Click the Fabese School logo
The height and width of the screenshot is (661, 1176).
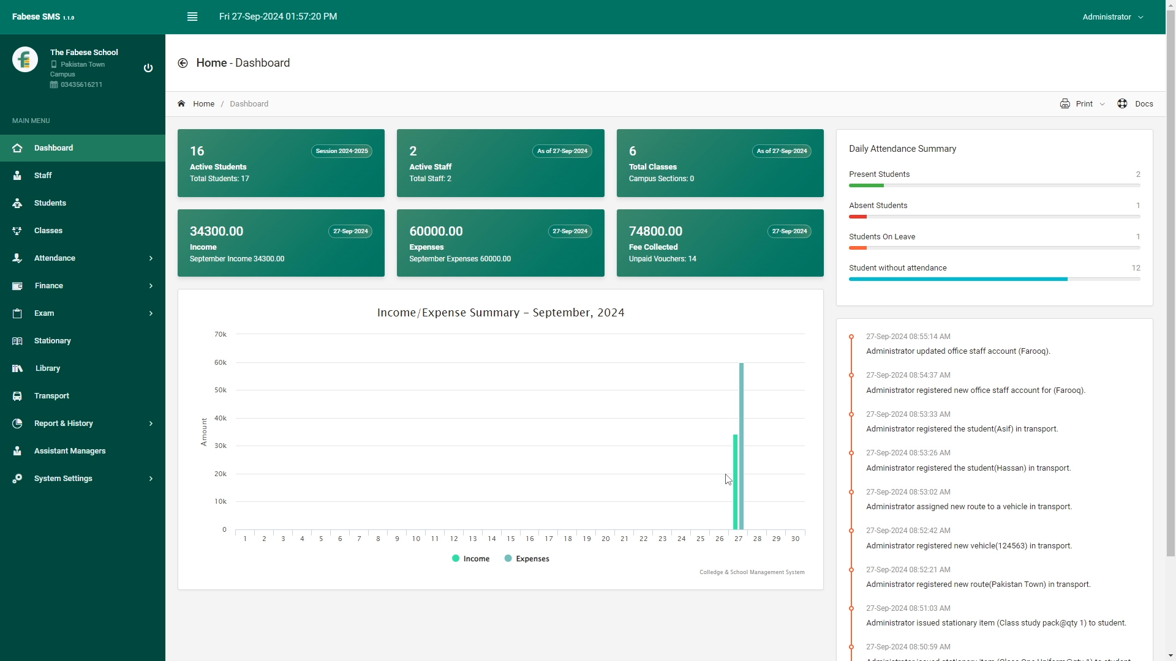pyautogui.click(x=25, y=59)
